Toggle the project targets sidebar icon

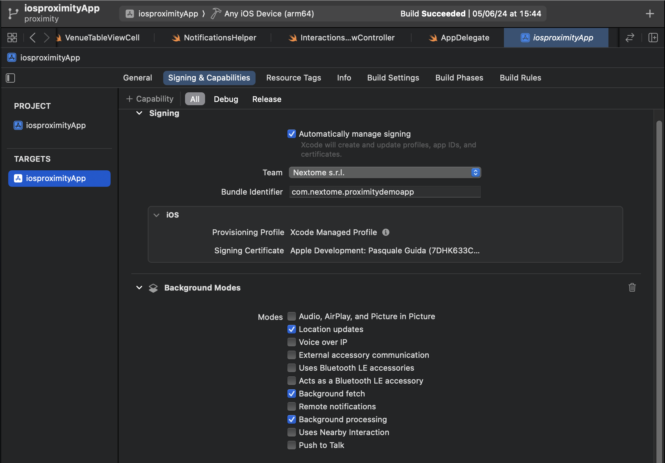coord(10,78)
